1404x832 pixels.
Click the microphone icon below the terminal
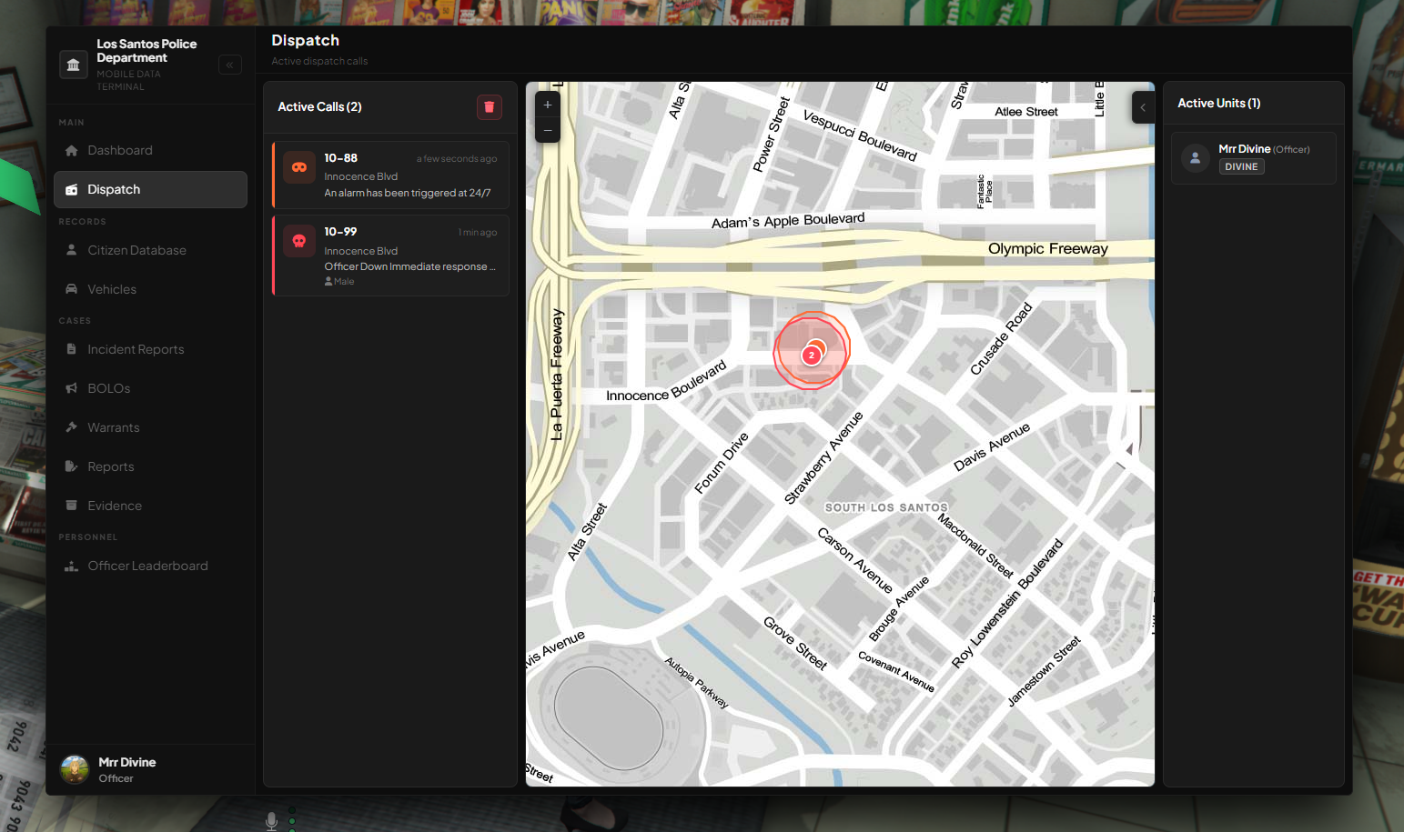tap(271, 821)
